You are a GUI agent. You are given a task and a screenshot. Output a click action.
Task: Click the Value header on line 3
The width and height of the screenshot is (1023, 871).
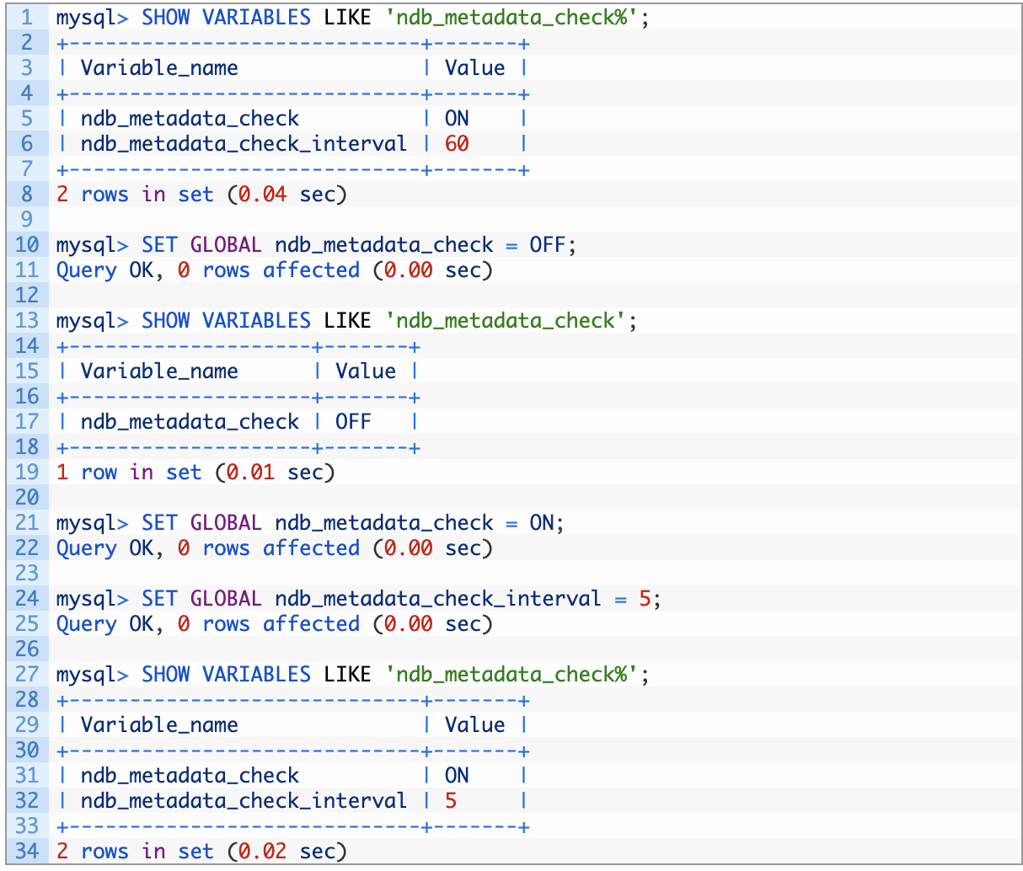pyautogui.click(x=475, y=68)
